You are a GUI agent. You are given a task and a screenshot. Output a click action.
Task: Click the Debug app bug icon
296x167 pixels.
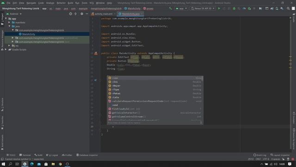pos(234,8)
